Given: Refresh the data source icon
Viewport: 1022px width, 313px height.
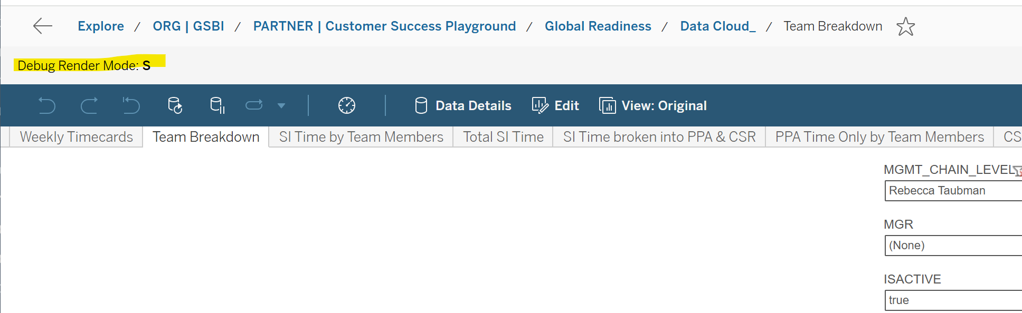Looking at the screenshot, I should 175,106.
